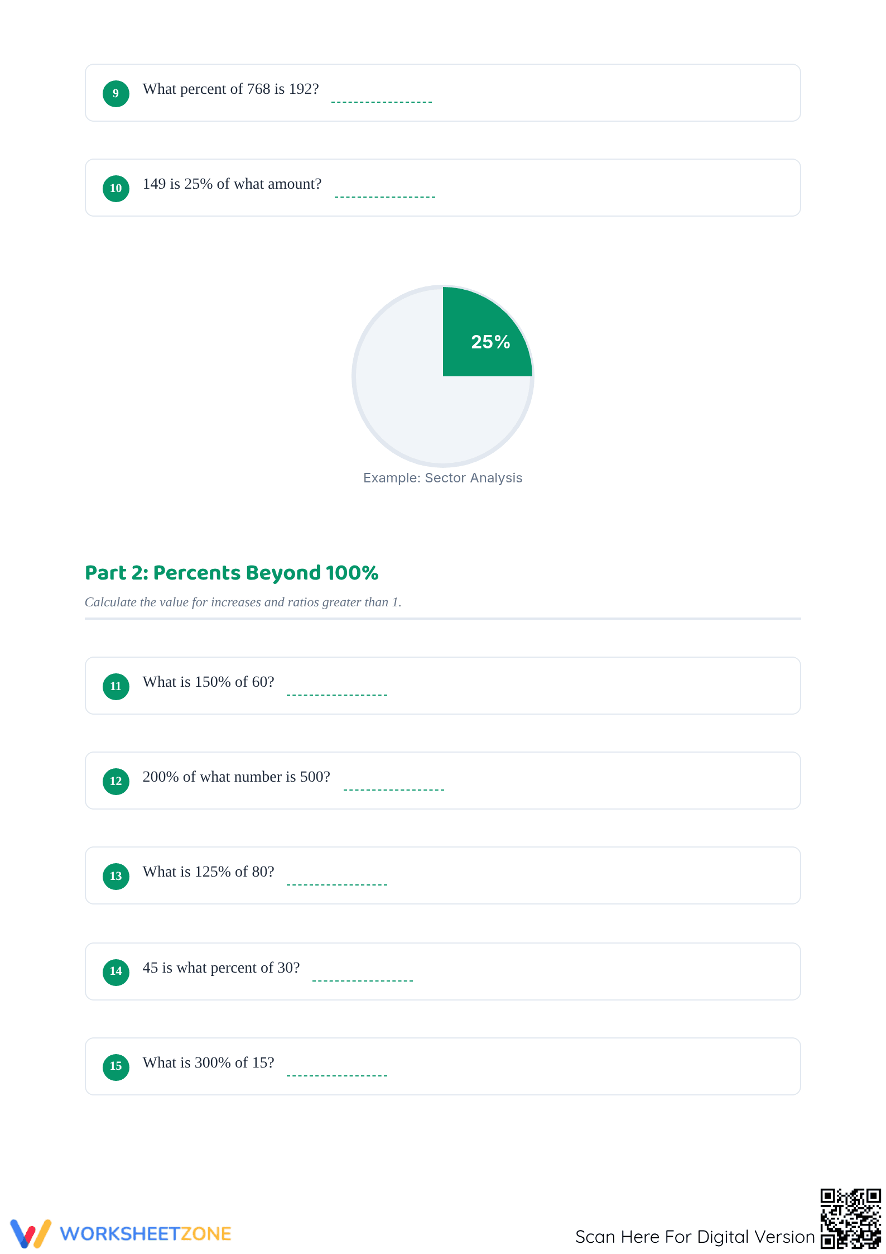886x1254 pixels.
Task: Click the question 11 number badge
Action: coord(116,686)
